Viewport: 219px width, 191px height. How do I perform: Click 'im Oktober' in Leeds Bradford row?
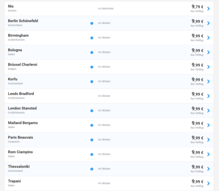point(104,96)
